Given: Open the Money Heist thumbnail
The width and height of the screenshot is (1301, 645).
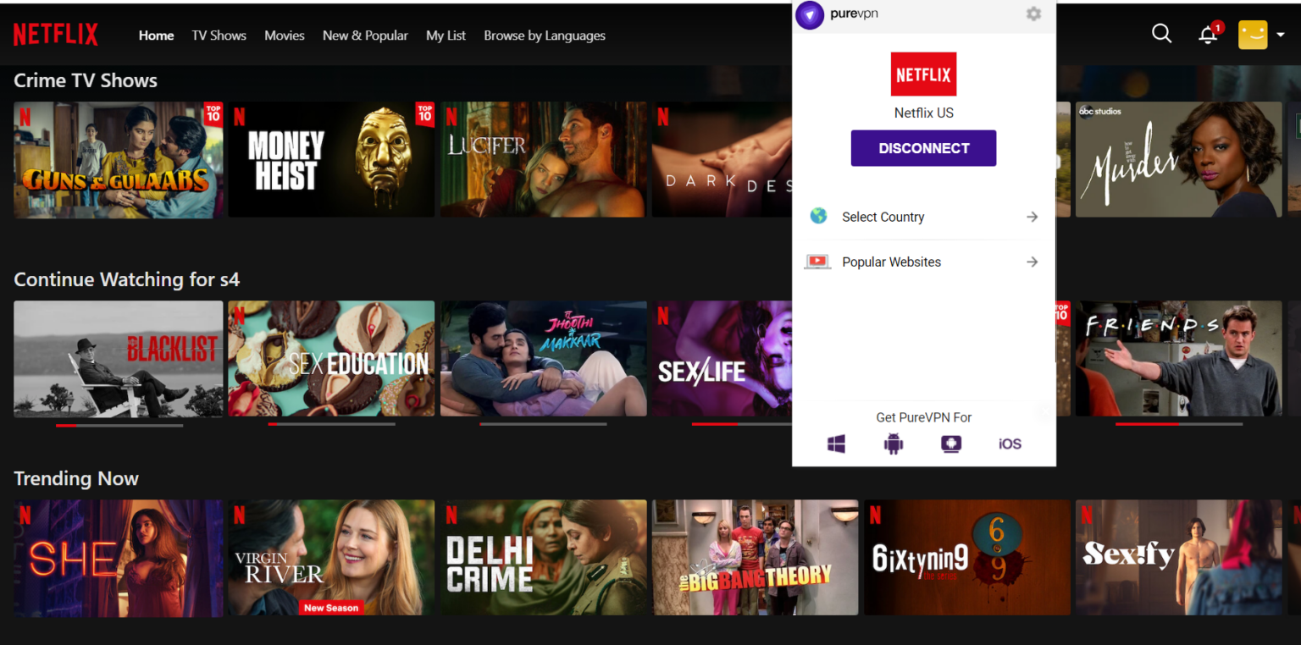Looking at the screenshot, I should click(x=330, y=159).
